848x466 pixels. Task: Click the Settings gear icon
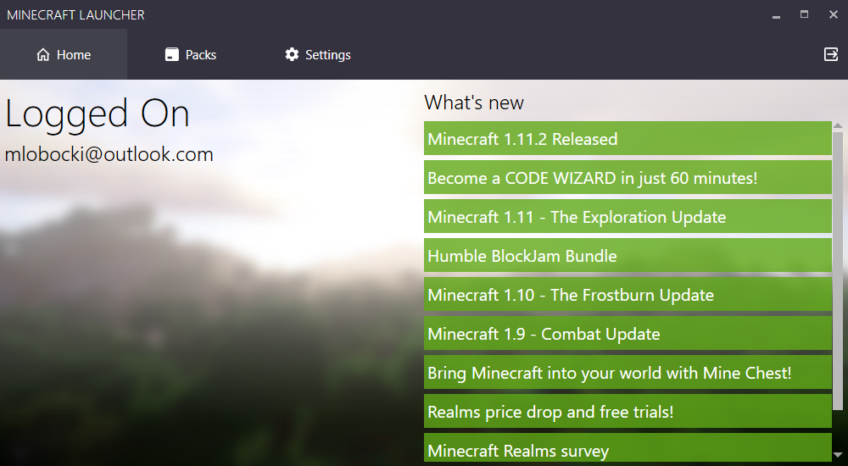coord(292,54)
